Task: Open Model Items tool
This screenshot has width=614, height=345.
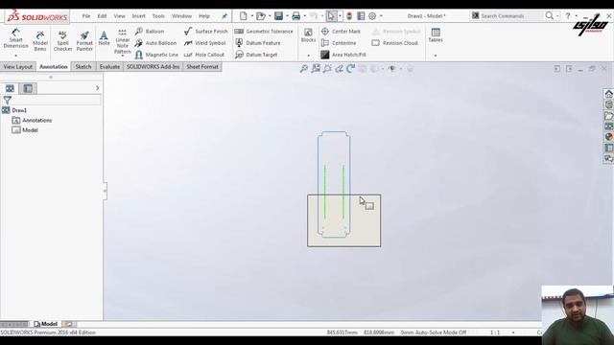Action: tap(40, 41)
